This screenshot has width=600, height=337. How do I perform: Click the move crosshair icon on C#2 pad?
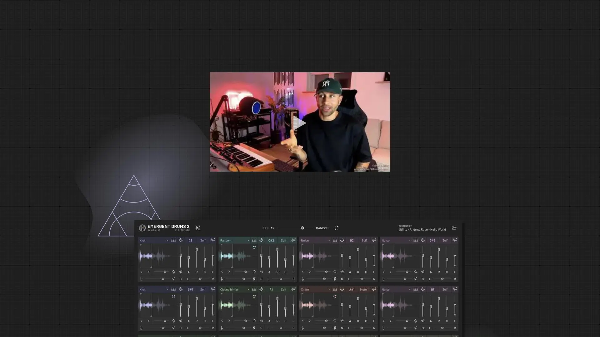261,240
